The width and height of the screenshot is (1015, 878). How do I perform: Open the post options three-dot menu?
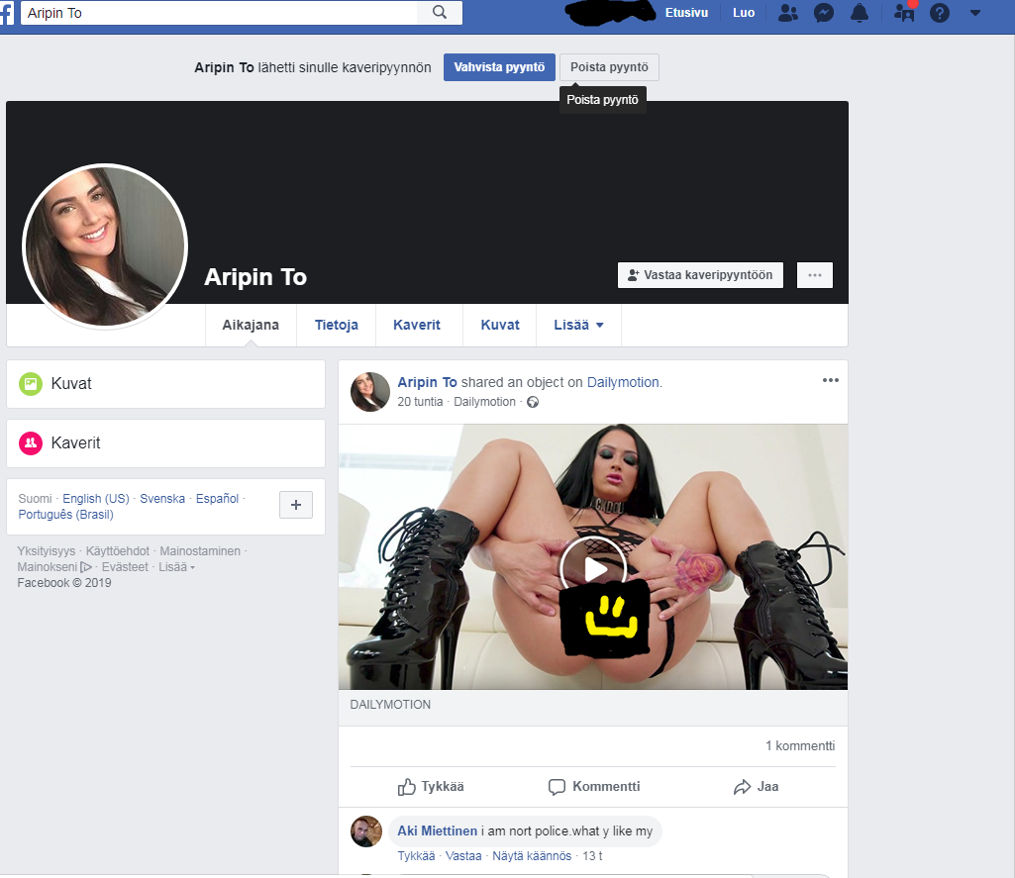coord(830,381)
